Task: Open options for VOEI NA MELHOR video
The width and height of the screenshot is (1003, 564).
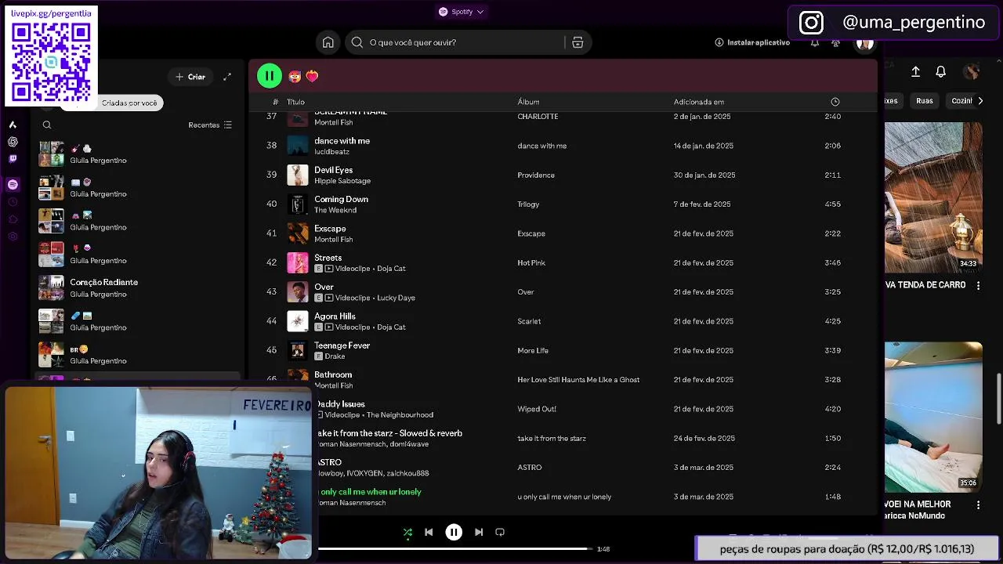Action: 978,505
